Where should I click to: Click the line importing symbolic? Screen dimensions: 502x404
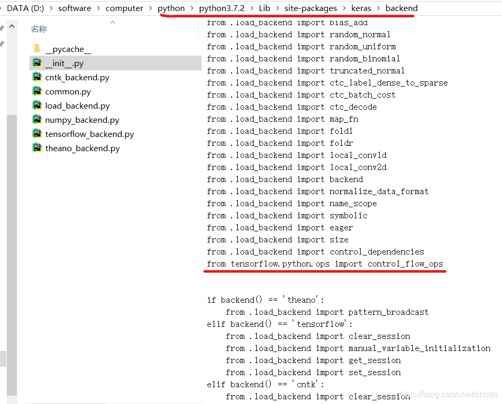tap(287, 216)
